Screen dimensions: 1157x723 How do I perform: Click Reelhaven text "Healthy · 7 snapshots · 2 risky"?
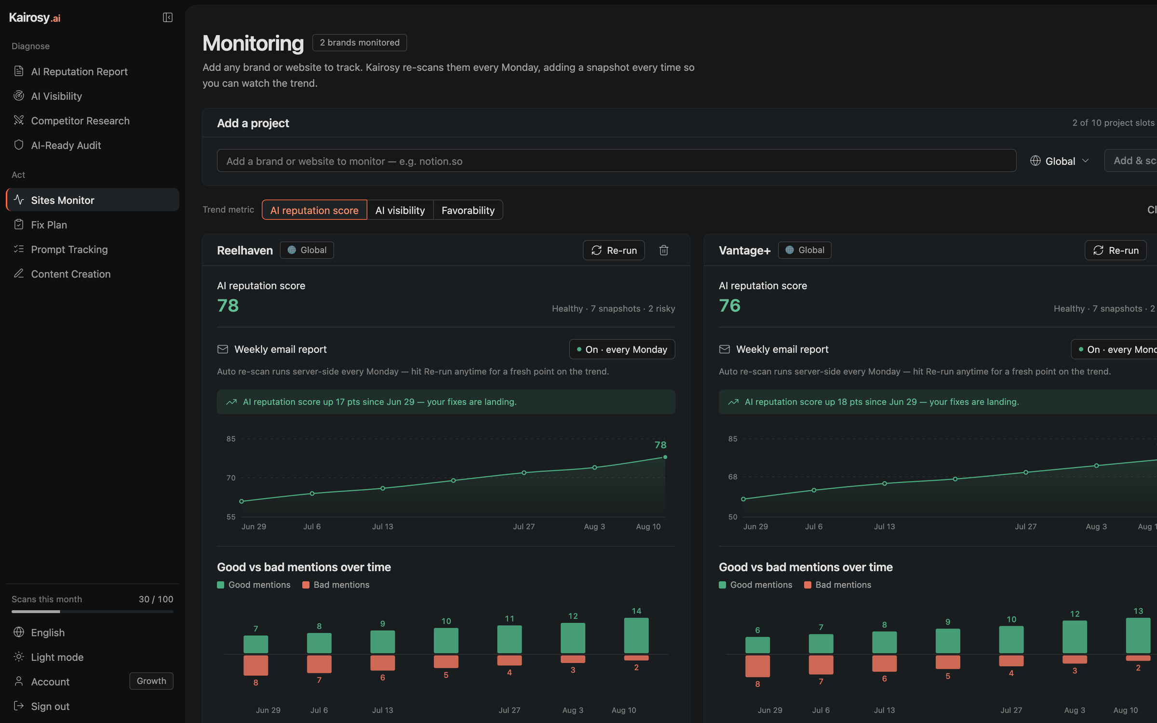[613, 308]
